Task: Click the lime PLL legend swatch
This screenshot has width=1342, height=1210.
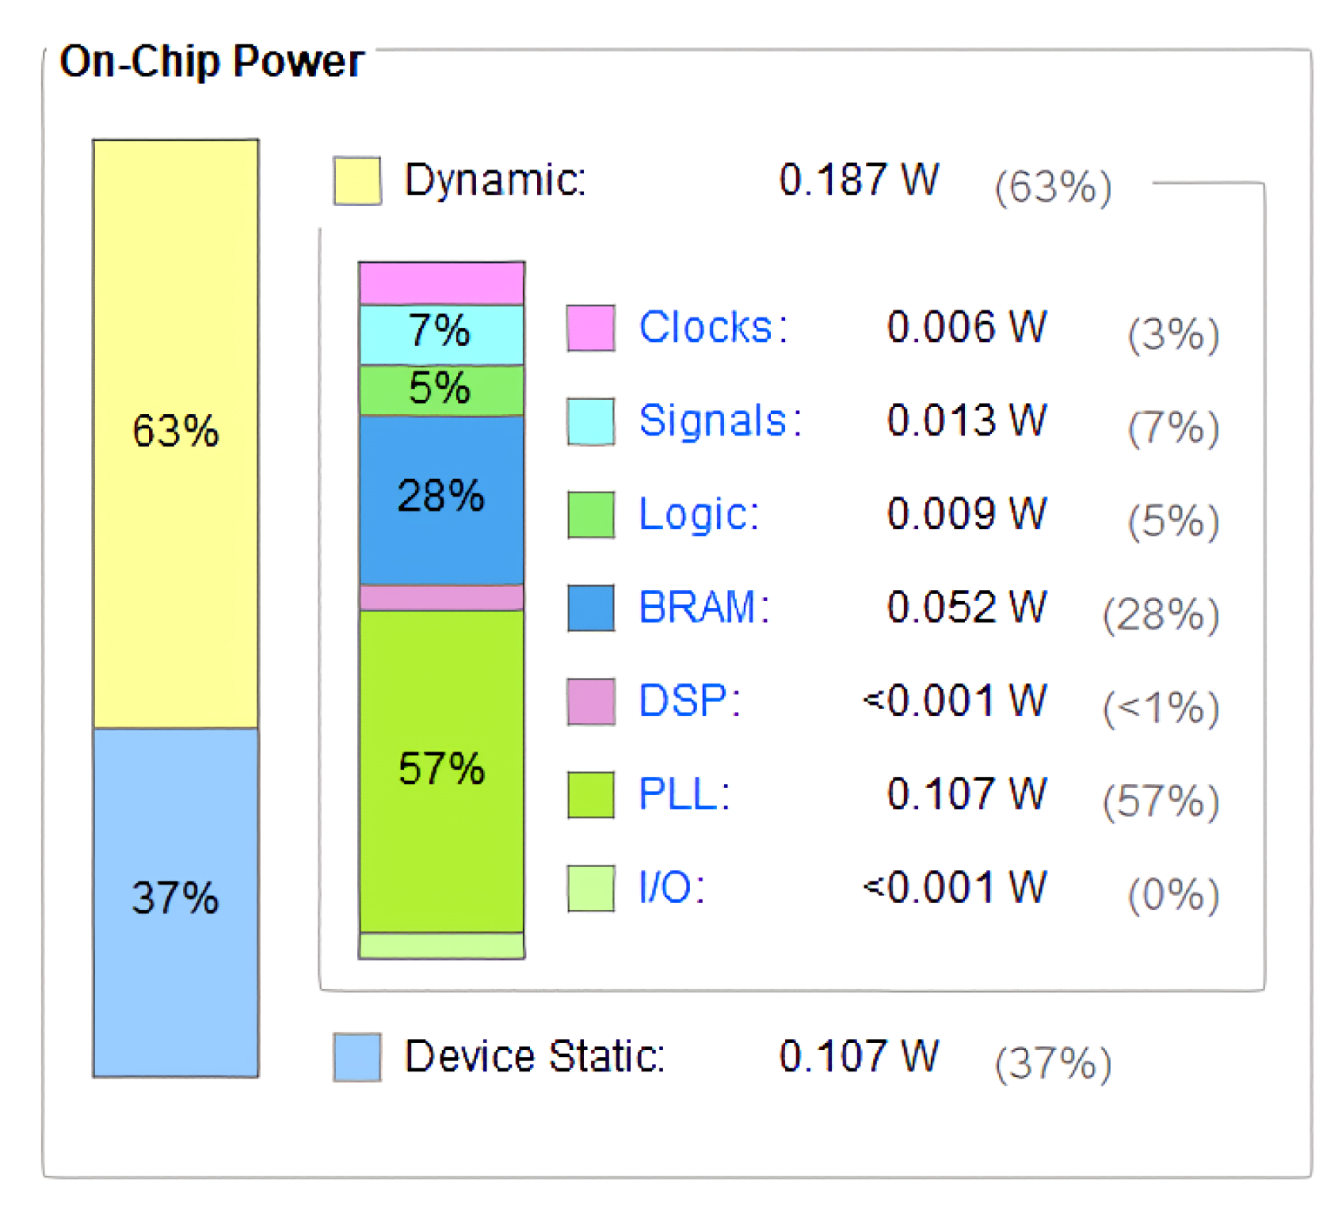Action: point(591,795)
